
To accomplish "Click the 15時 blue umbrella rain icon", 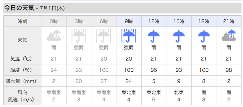I will pyautogui.click(x=179, y=36).
